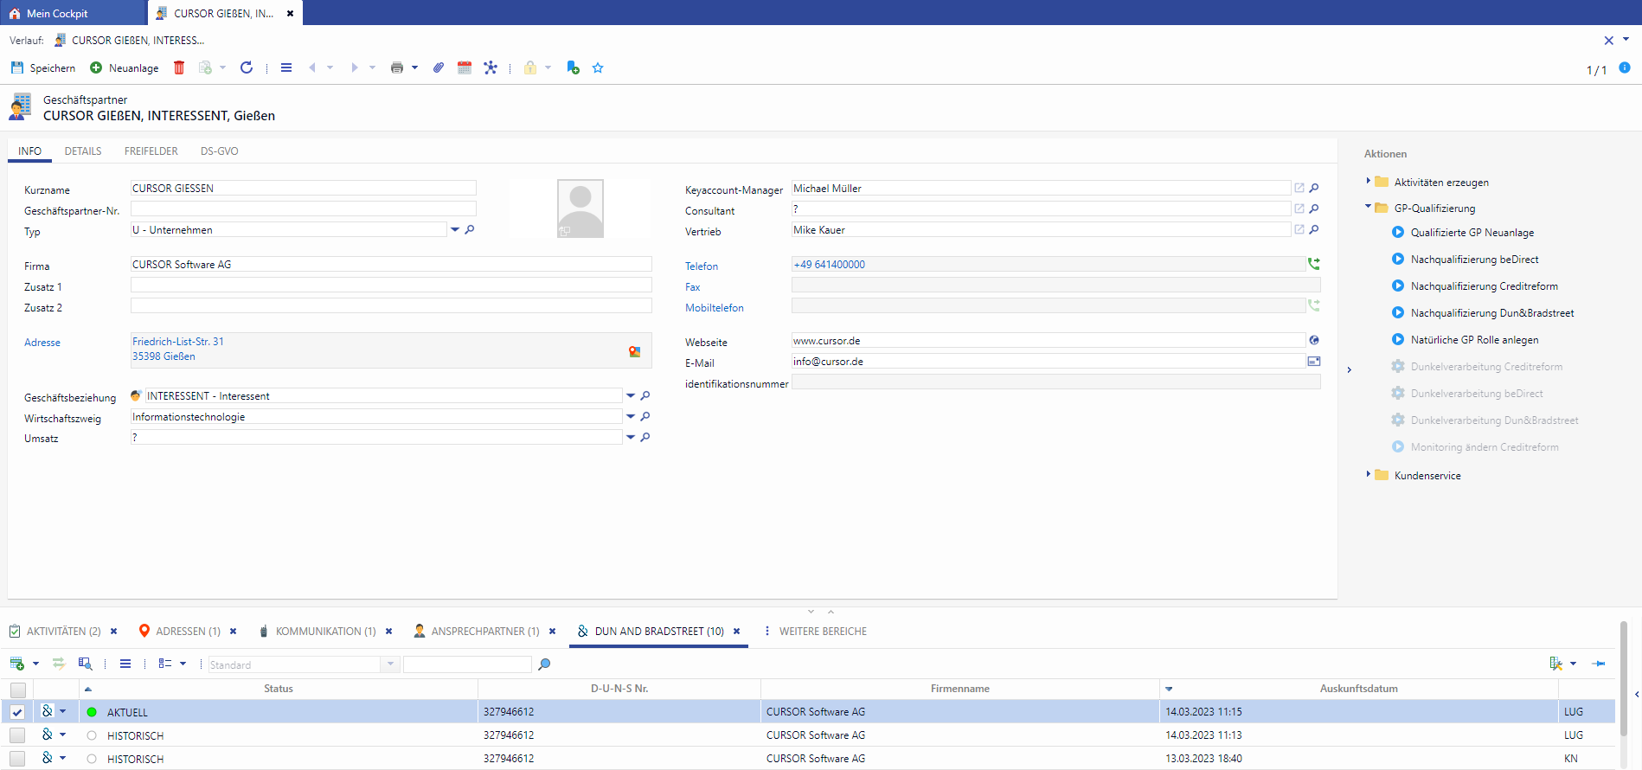Click the calendar icon in the toolbar
The image size is (1642, 770).
click(x=465, y=67)
